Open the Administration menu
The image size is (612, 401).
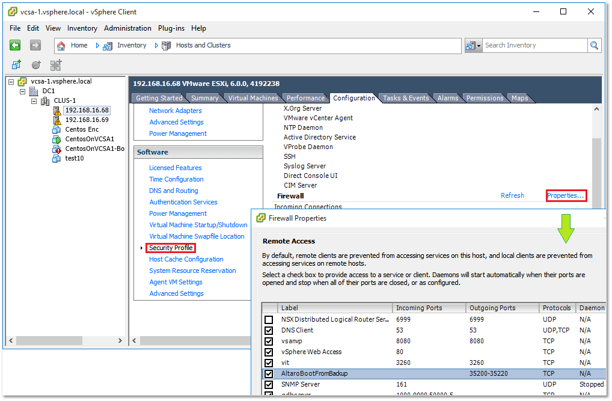127,28
